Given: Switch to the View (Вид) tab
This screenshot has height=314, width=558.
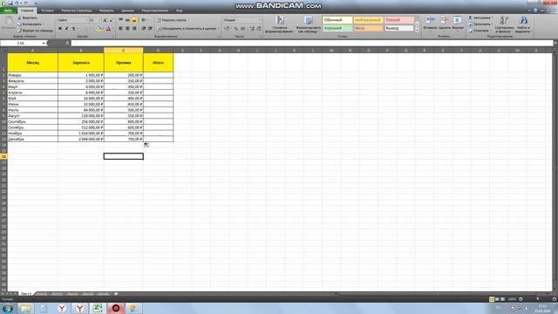Looking at the screenshot, I should 180,10.
